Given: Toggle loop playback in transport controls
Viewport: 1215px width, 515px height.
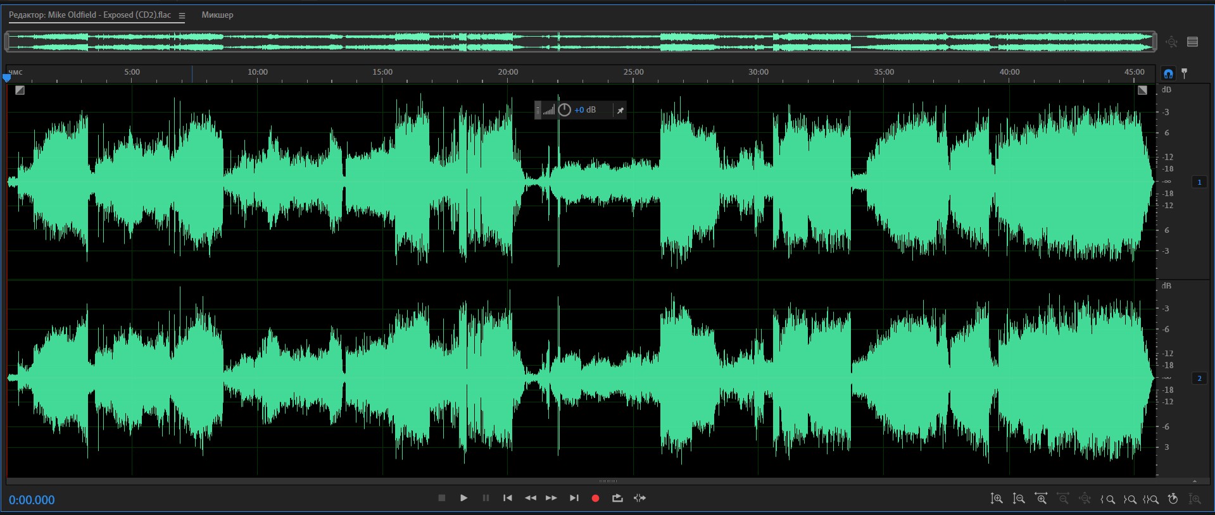Looking at the screenshot, I should pyautogui.click(x=617, y=499).
